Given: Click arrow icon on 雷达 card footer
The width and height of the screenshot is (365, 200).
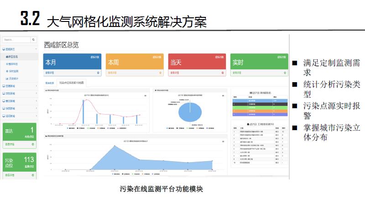Looking at the screenshot, I should click(x=33, y=144).
